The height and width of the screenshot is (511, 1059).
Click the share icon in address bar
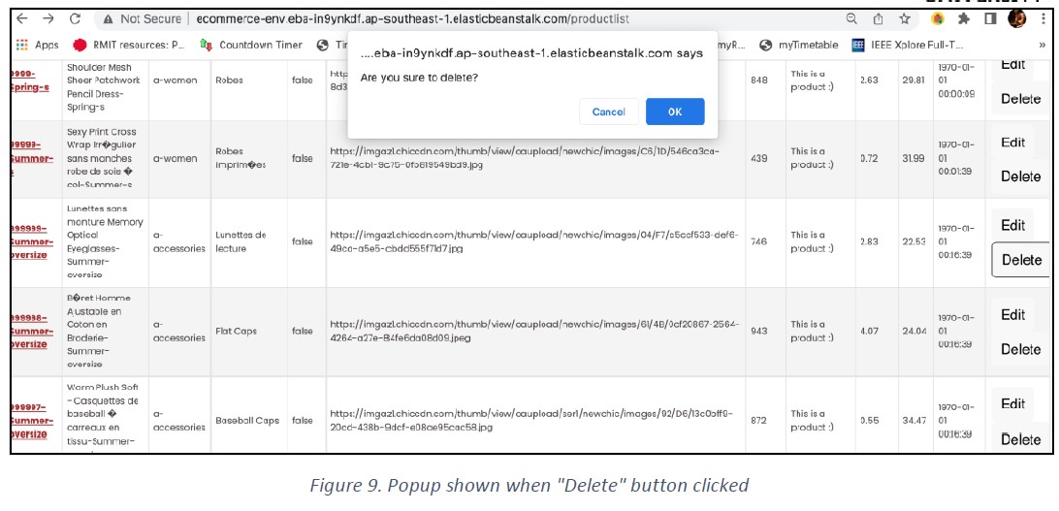[878, 18]
